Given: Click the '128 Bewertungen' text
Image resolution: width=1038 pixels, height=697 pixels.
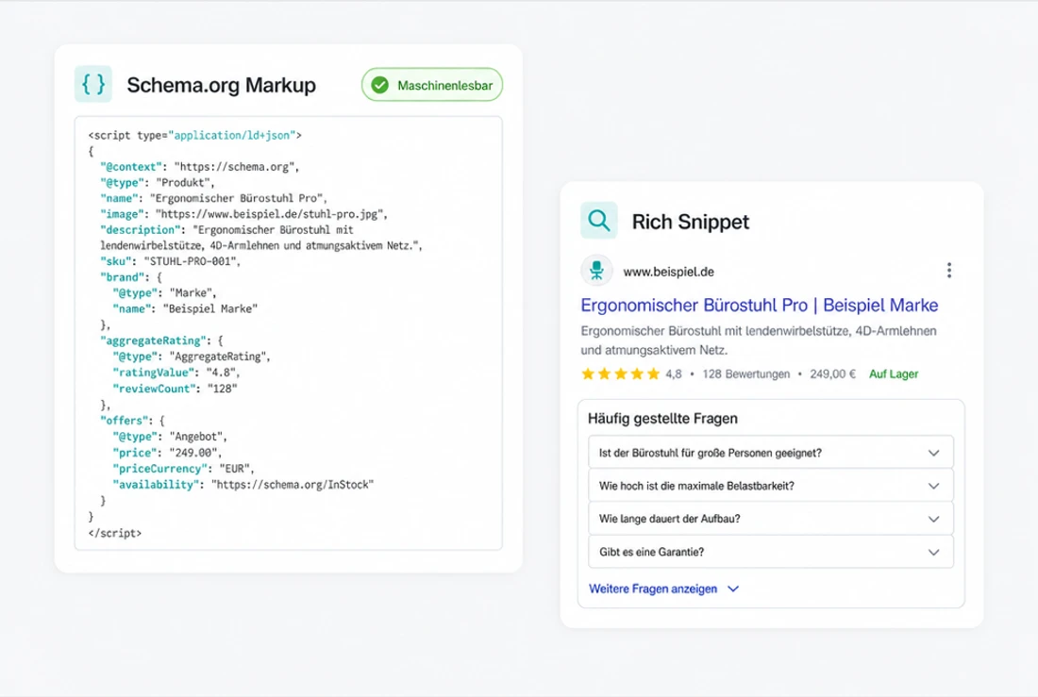Looking at the screenshot, I should tap(746, 374).
